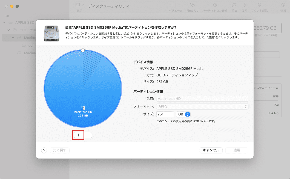Select APPLE SSD in sidebar
The width and height of the screenshot is (290, 179).
(x=24, y=22)
